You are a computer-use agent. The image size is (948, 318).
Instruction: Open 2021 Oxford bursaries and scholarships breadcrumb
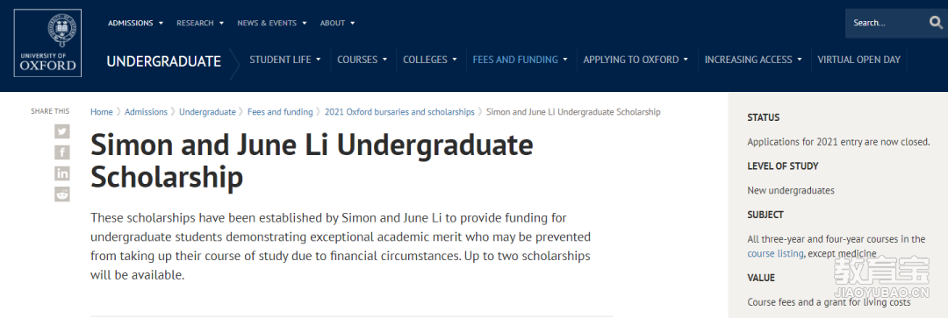click(x=399, y=111)
